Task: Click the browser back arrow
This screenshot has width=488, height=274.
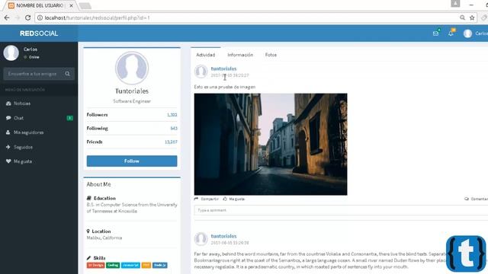Action: pyautogui.click(x=7, y=18)
